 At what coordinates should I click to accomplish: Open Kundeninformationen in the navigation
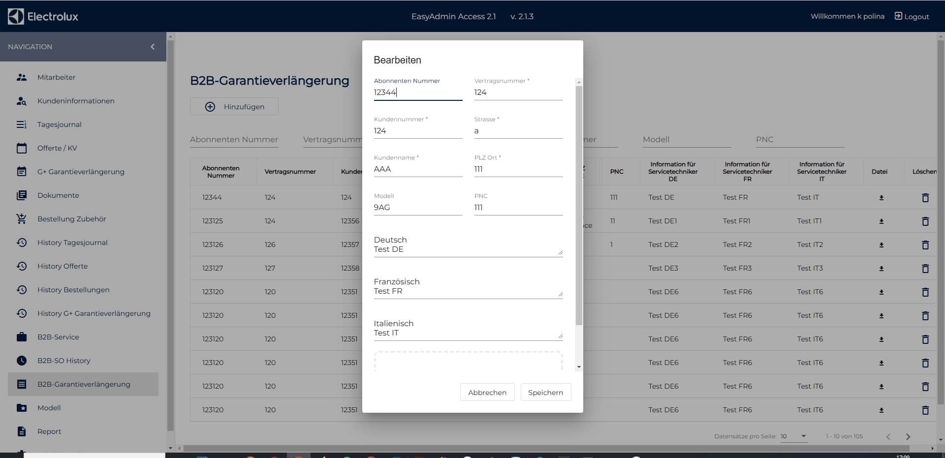click(76, 101)
